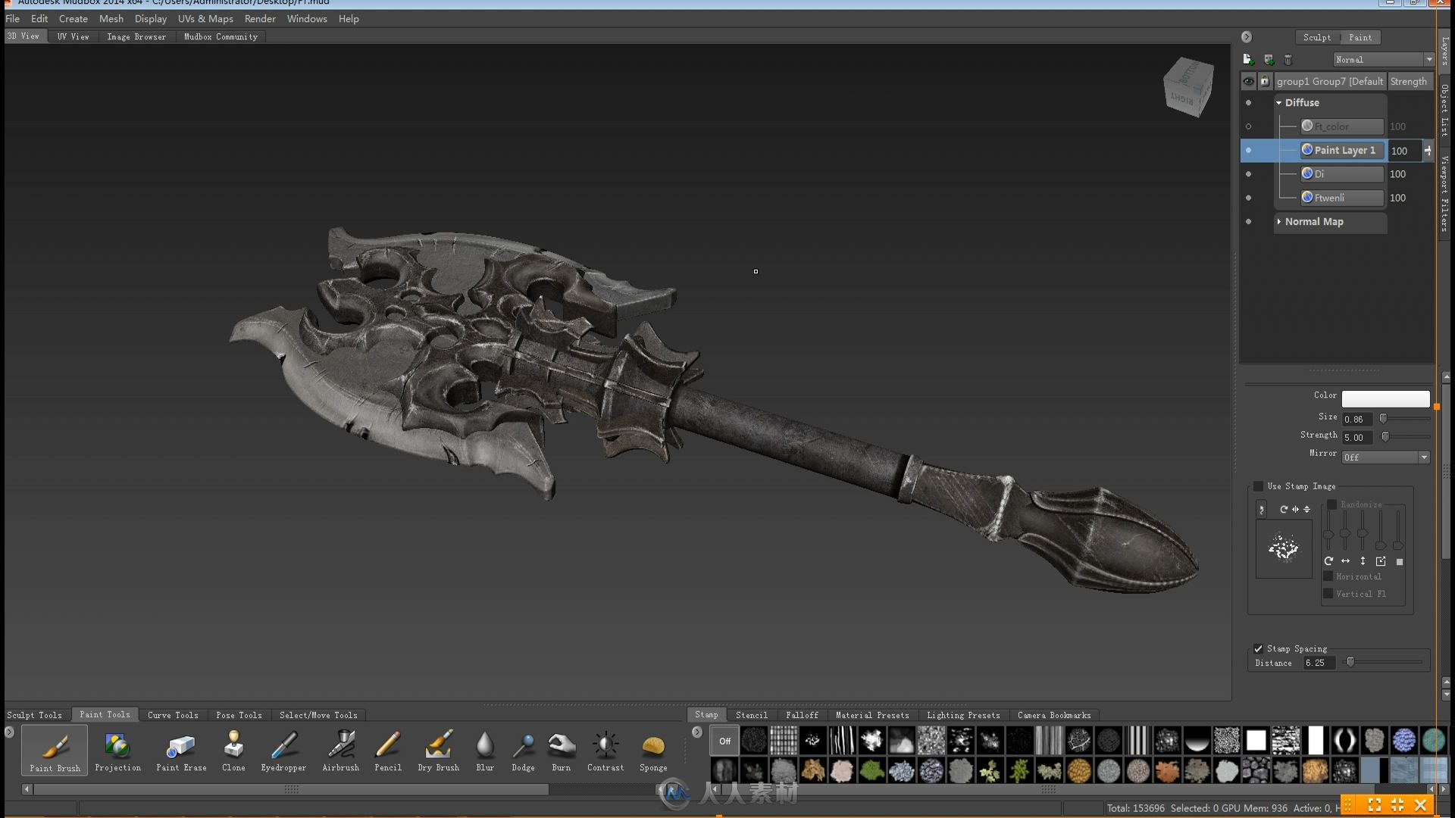
Task: Click the Sculpt layers button
Action: pyautogui.click(x=1317, y=37)
